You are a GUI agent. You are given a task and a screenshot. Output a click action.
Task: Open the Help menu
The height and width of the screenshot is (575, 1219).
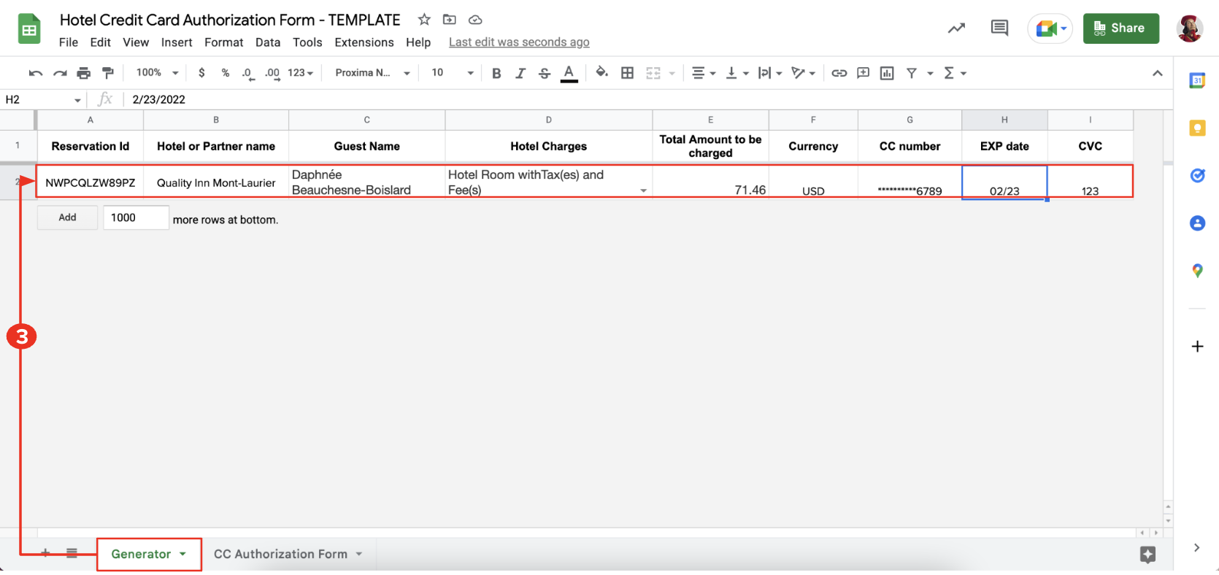[418, 42]
